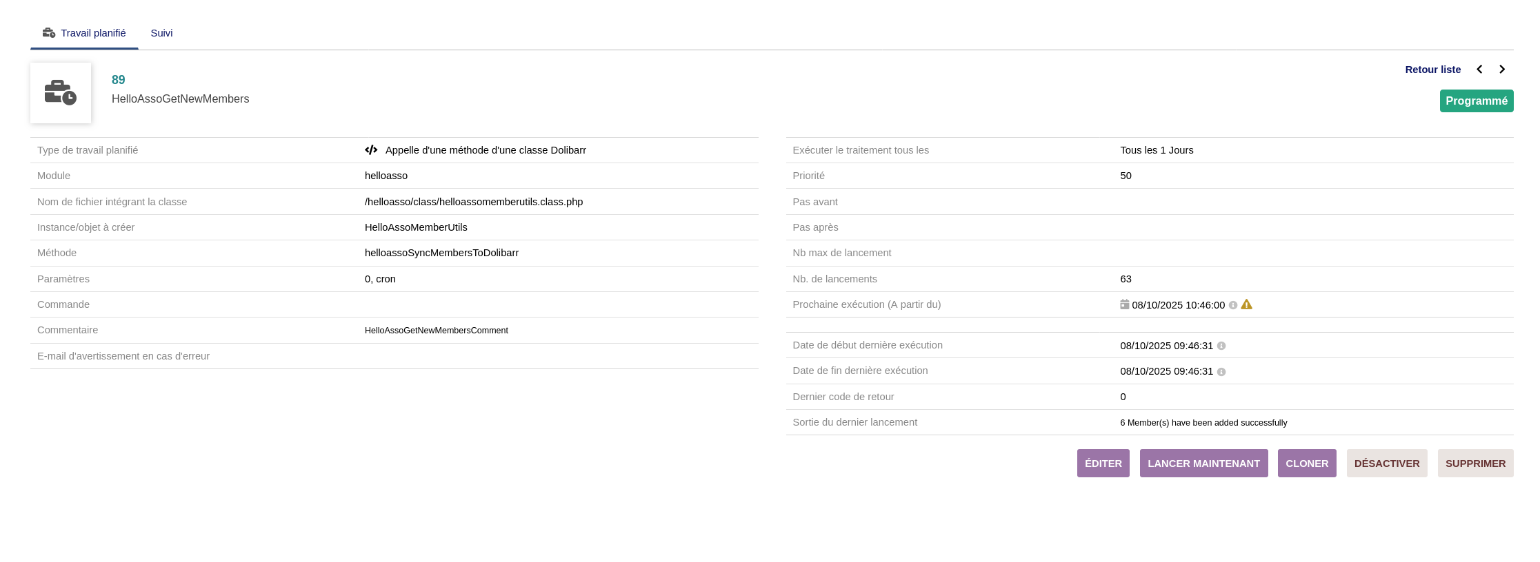Screen dimensions: 1540x562
Task: Open the Travail planifié tab
Action: click(84, 33)
